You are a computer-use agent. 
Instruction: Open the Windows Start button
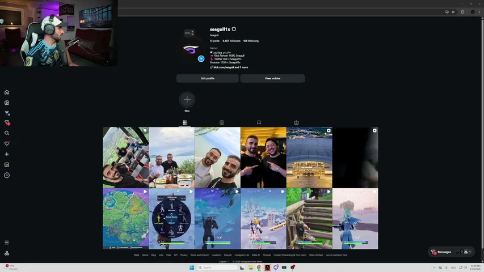click(x=192, y=267)
